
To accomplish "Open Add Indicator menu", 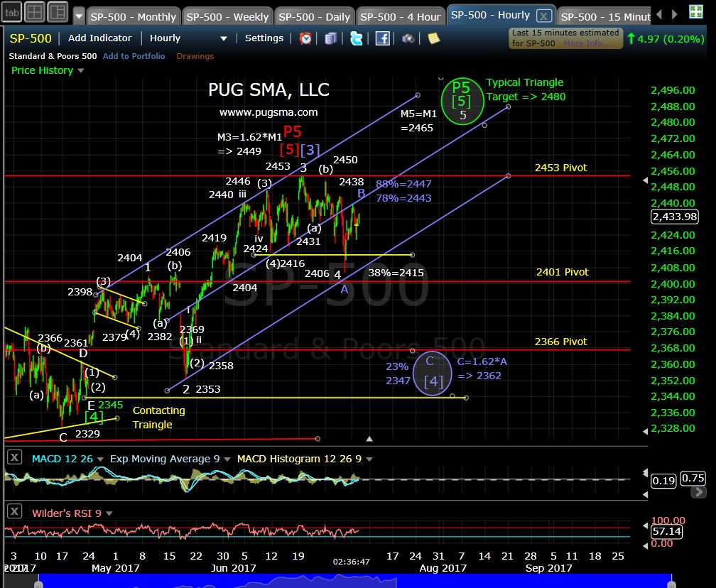I will pos(99,38).
